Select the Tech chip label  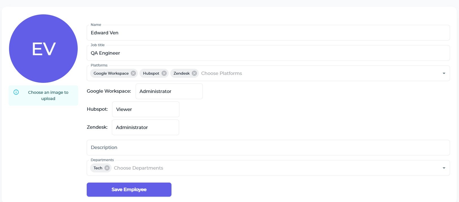(x=98, y=168)
